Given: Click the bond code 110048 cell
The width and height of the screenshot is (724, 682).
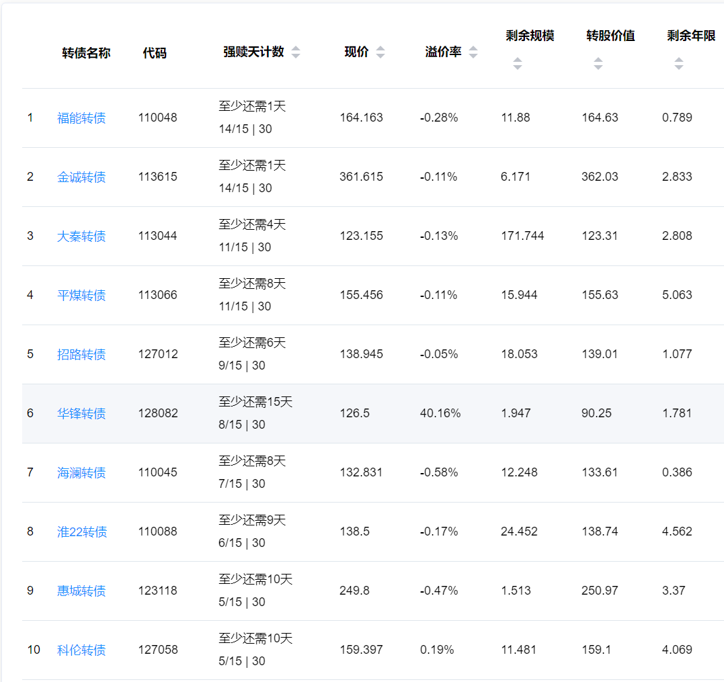Looking at the screenshot, I should [x=158, y=118].
